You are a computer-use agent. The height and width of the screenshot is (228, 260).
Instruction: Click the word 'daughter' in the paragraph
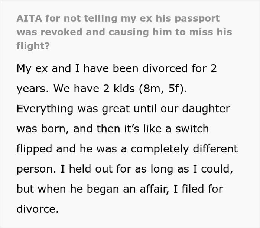tap(206, 109)
